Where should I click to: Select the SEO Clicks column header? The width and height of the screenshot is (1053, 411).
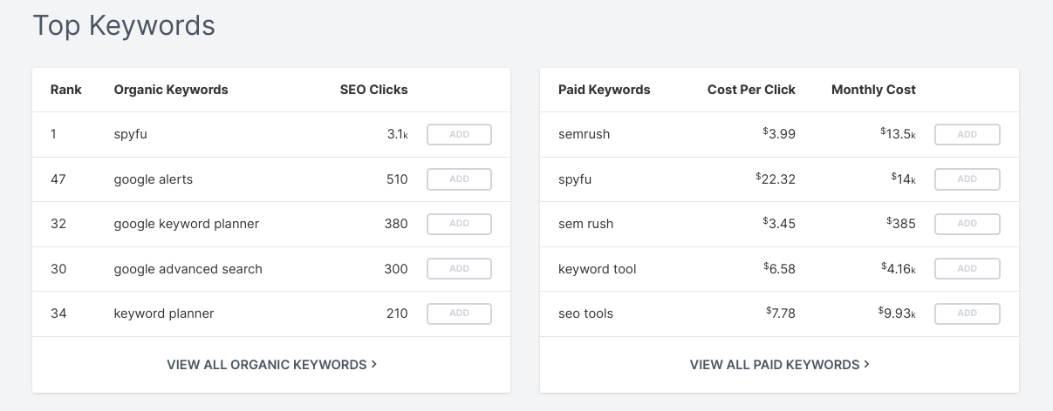(x=373, y=90)
